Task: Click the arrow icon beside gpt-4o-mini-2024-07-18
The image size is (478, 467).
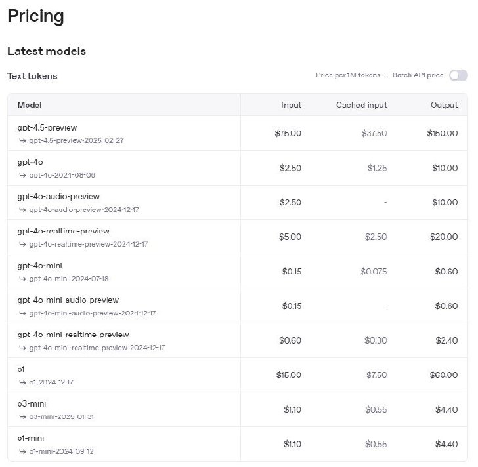Action: 22,279
